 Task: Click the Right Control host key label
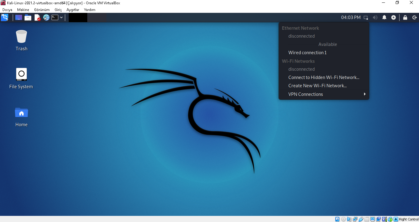point(409,219)
